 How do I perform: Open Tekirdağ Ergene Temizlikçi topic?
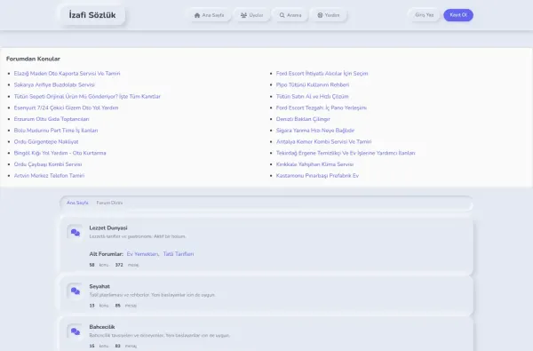pyautogui.click(x=346, y=153)
